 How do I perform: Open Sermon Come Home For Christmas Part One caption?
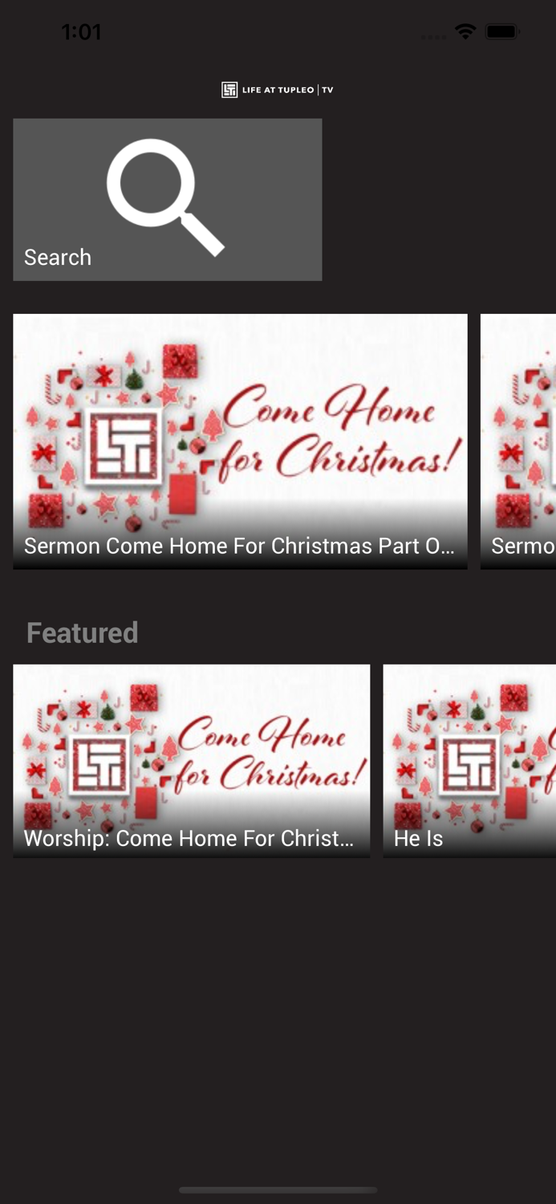pos(239,546)
